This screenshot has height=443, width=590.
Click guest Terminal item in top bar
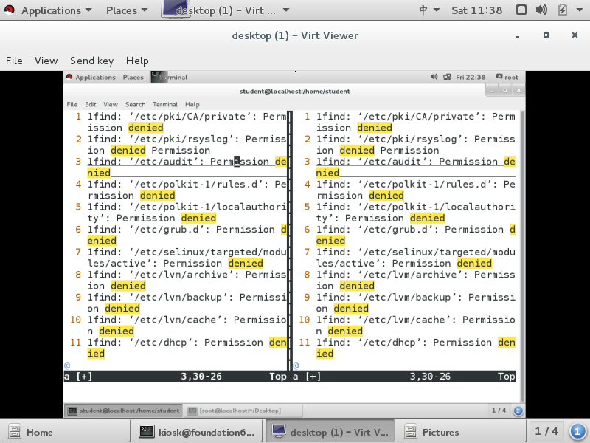(x=170, y=78)
